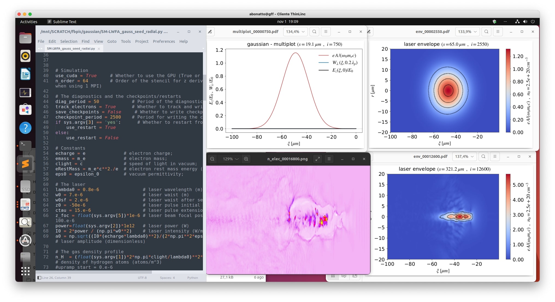The height and width of the screenshot is (302, 555).
Task: Open UTF-8 encoding selector in status bar
Action: pyautogui.click(x=142, y=278)
